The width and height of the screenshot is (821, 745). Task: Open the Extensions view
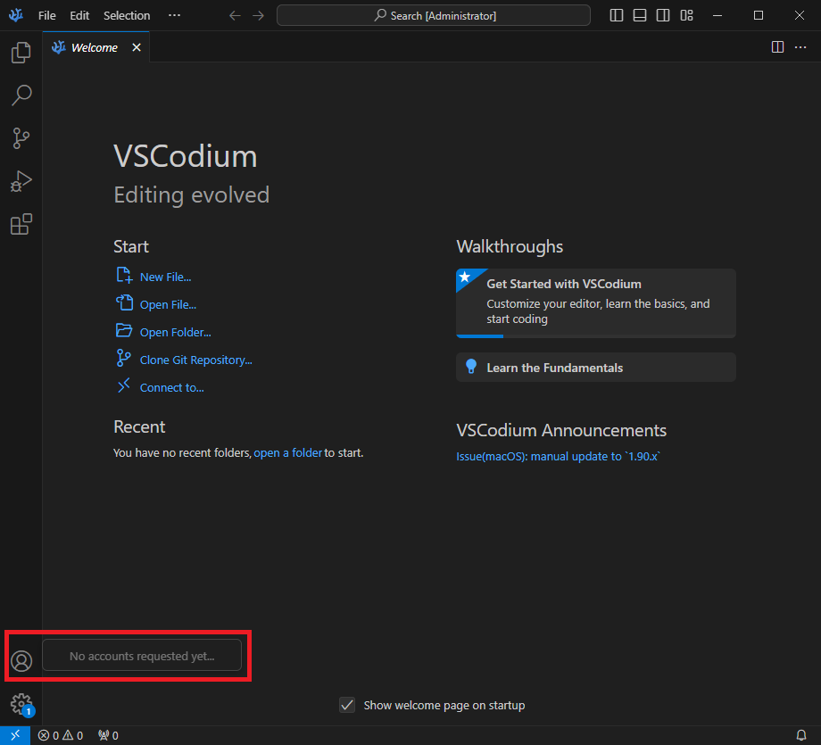[x=21, y=224]
